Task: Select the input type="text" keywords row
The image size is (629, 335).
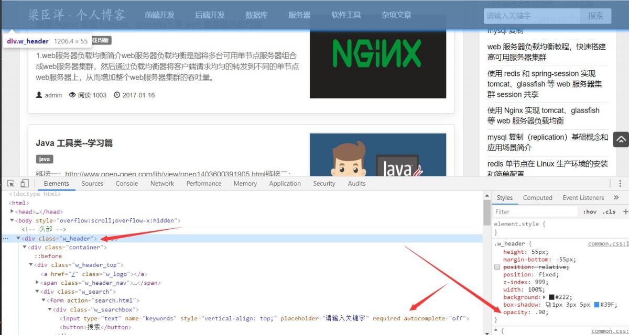Action: 265,318
